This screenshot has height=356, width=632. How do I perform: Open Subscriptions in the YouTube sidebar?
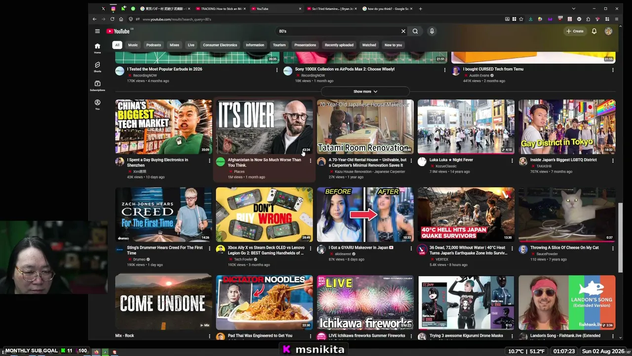pyautogui.click(x=97, y=86)
